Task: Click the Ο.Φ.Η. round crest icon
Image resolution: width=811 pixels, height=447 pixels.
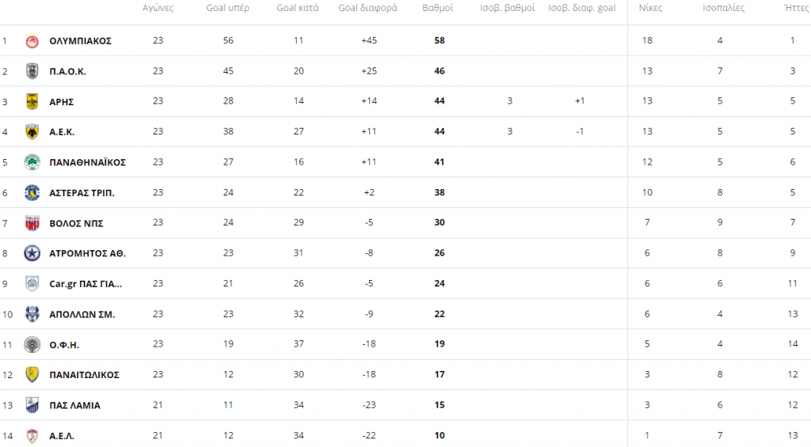Action: click(32, 344)
